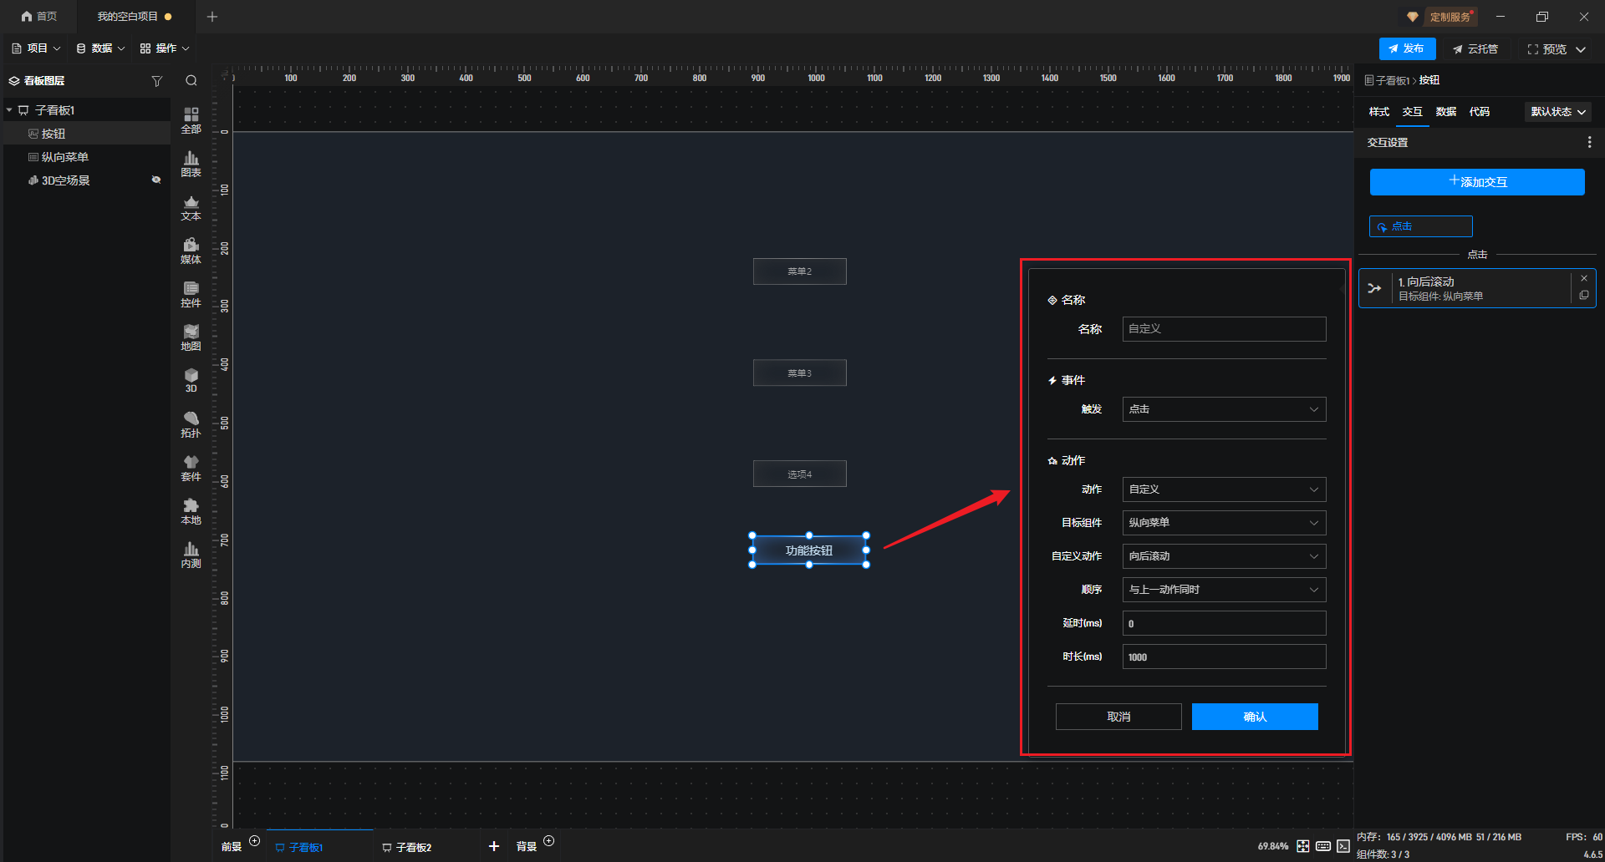Copy the 向后滚动 interaction entry
1605x862 pixels.
click(x=1584, y=296)
